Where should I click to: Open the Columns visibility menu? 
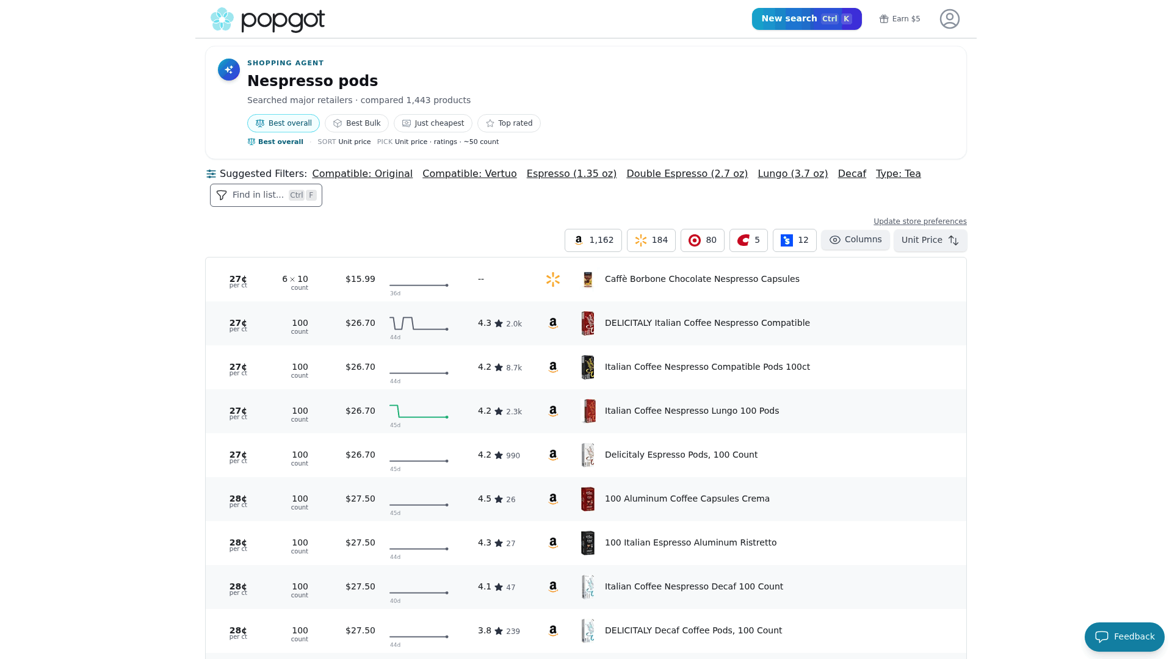[x=855, y=240]
